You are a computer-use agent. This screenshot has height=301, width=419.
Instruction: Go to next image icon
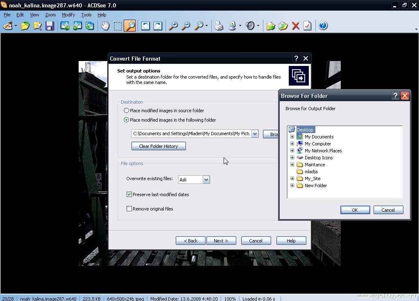tap(77, 26)
